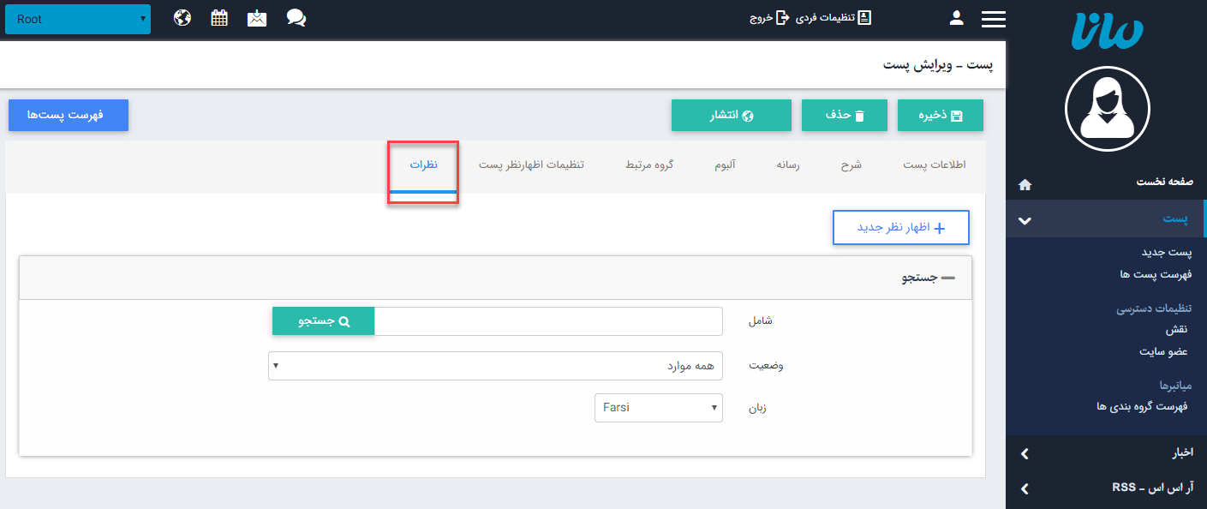Image resolution: width=1207 pixels, height=509 pixels.
Task: Click the home icon beside صفحه نخست
Action: pos(1025,183)
